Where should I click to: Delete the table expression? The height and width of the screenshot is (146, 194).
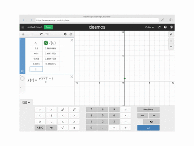coord(72,40)
